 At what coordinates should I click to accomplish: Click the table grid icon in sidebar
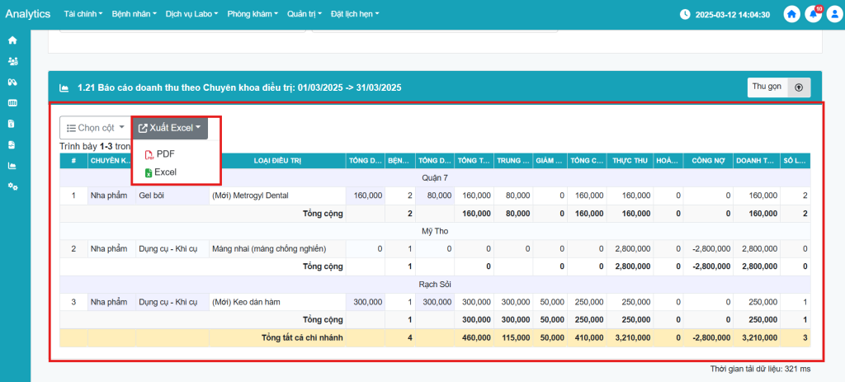coord(12,103)
